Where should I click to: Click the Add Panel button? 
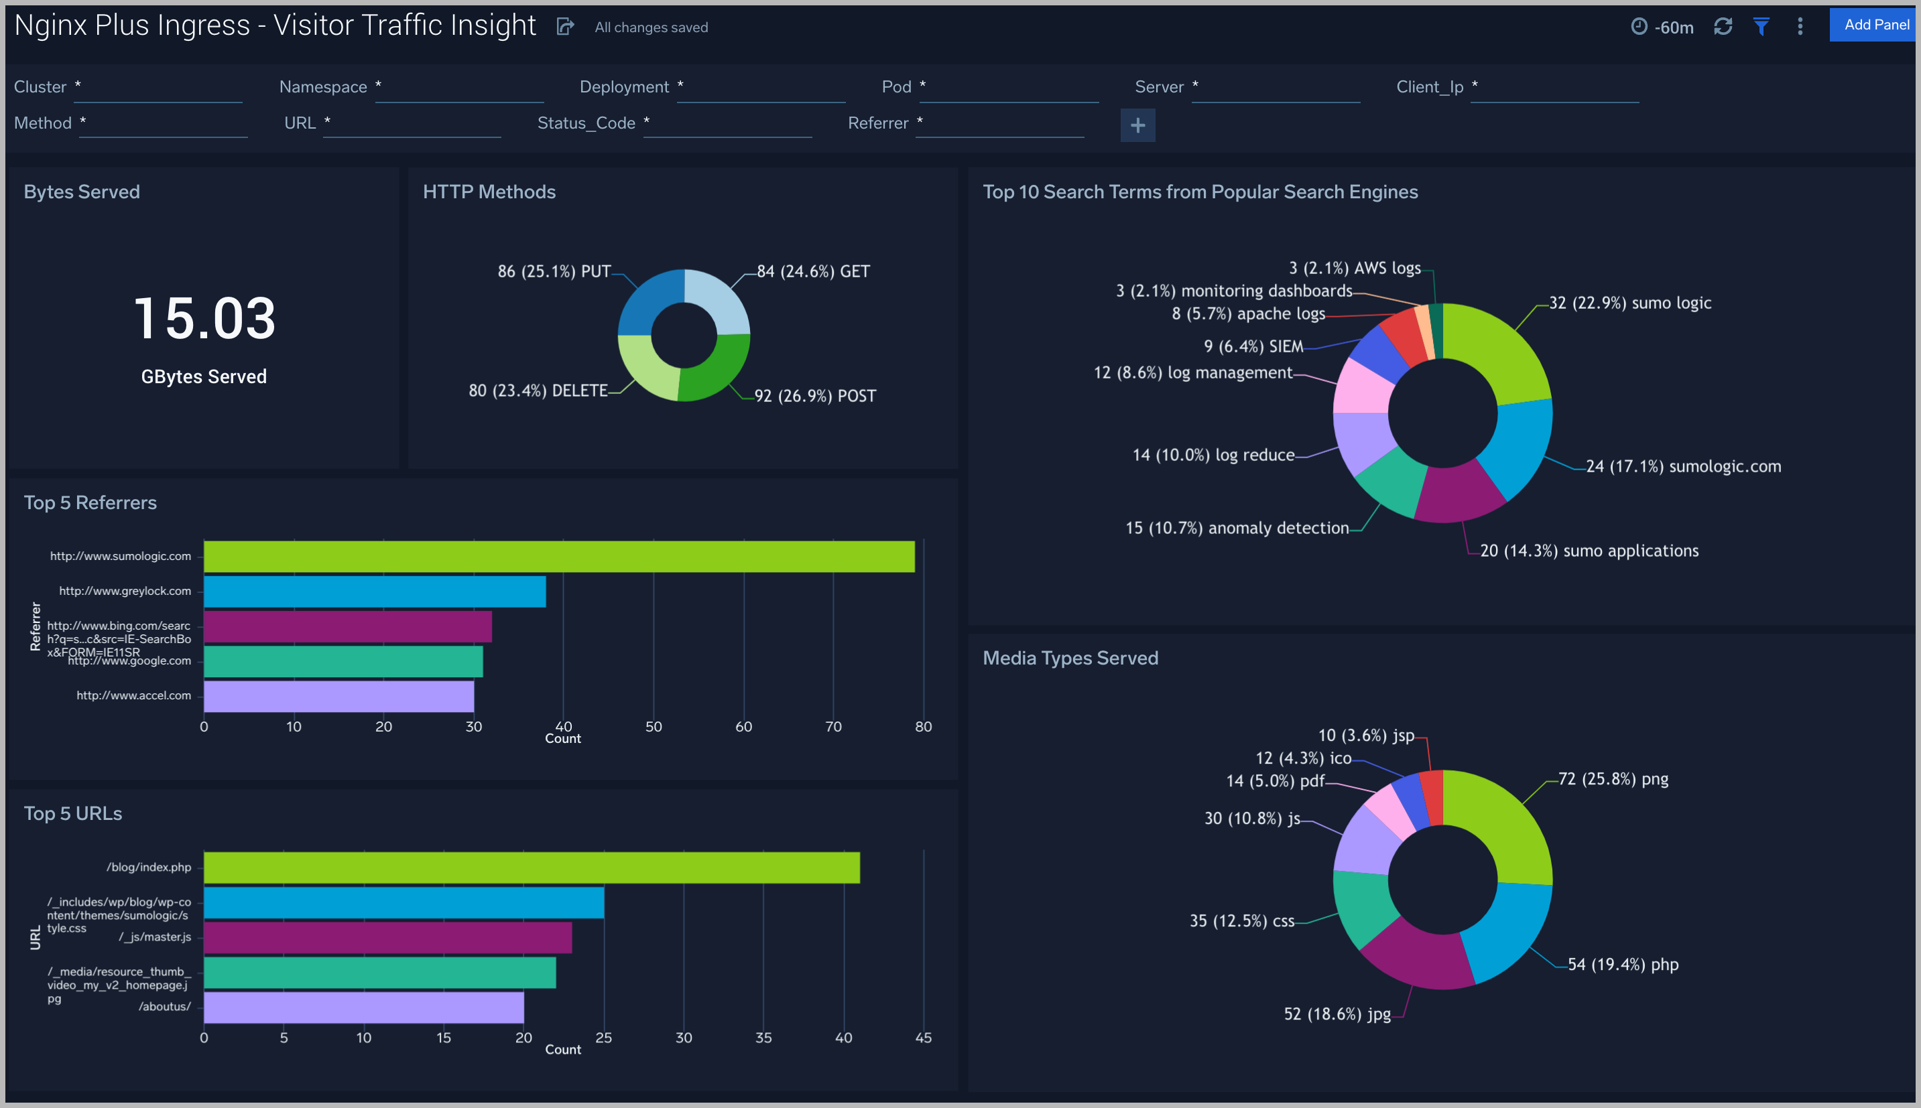pyautogui.click(x=1873, y=23)
